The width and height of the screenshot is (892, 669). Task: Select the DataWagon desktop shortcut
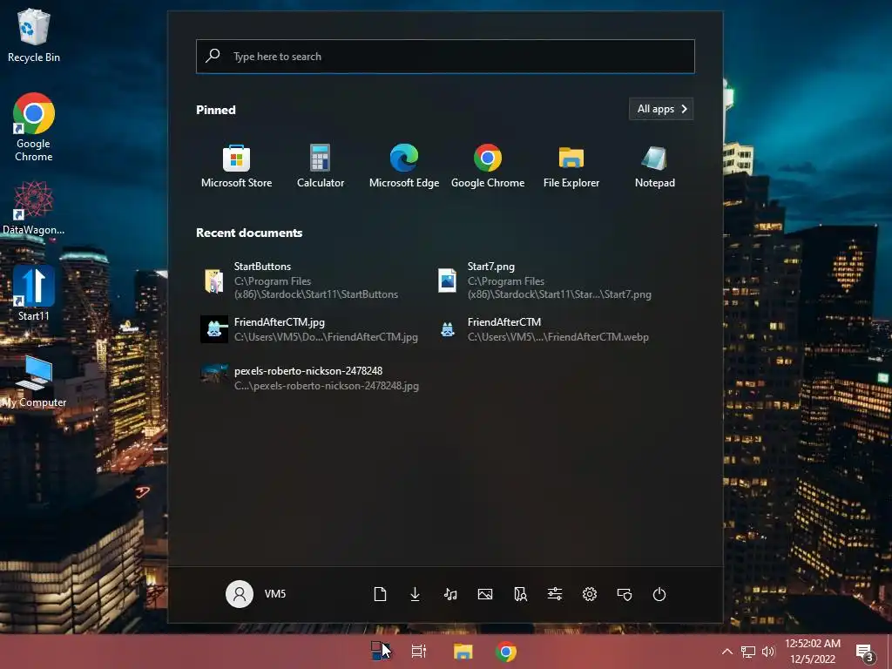34,207
